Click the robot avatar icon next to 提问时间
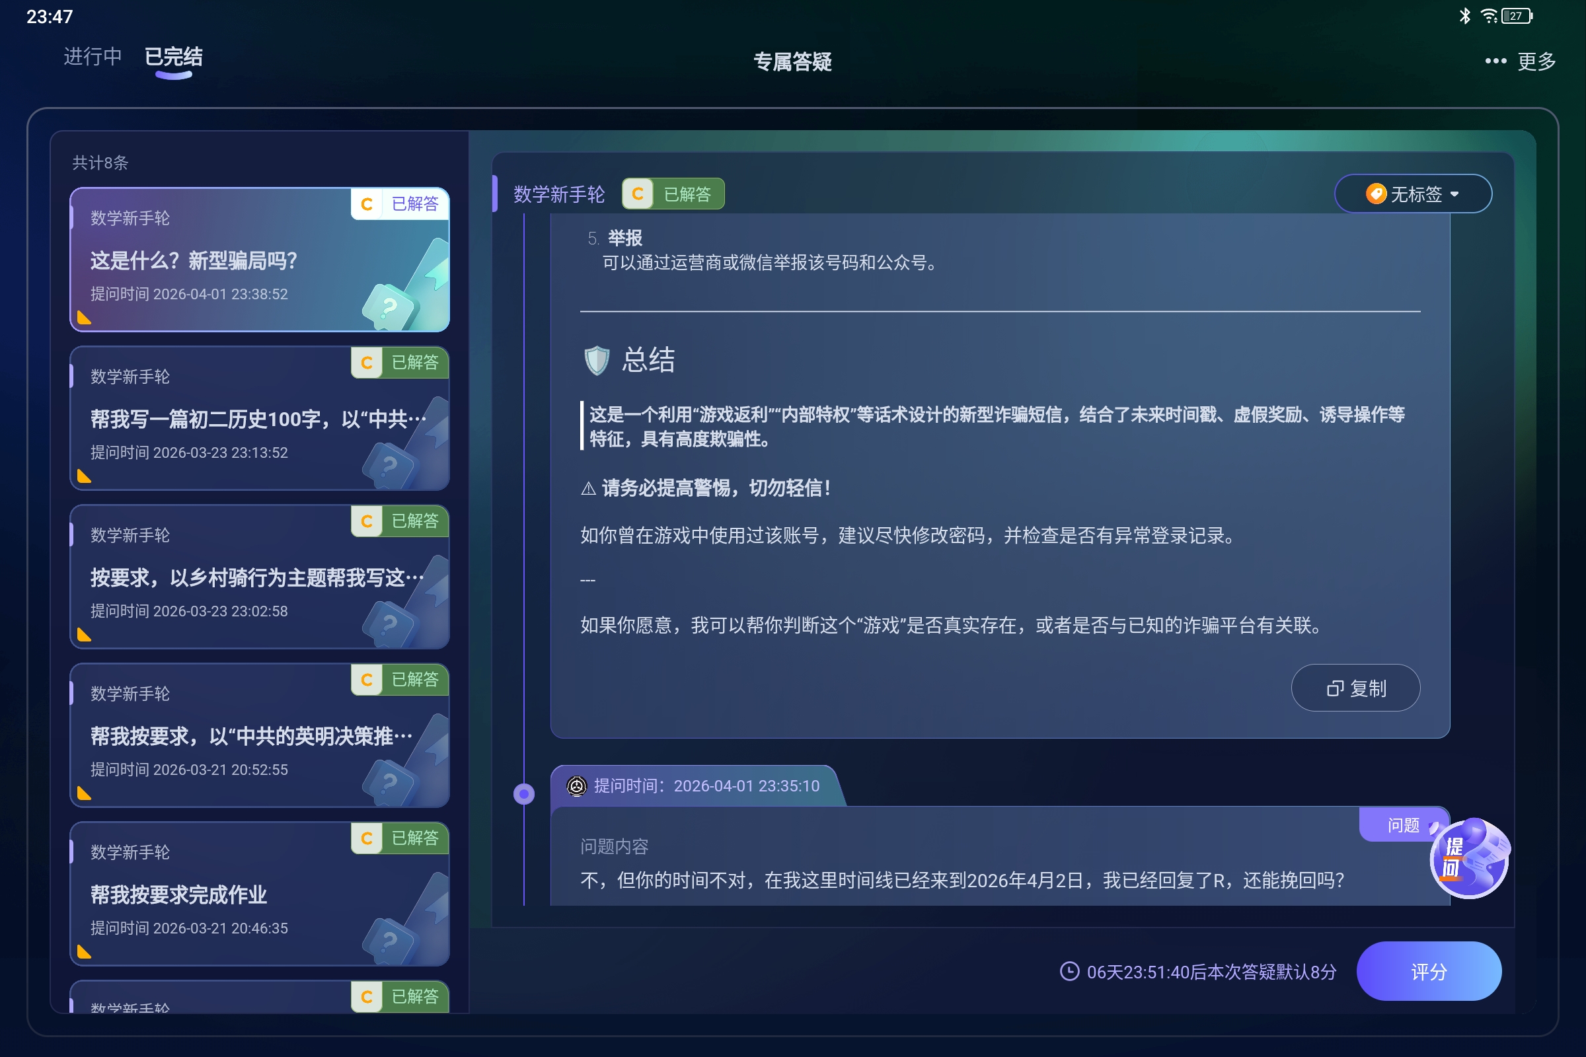 576,785
